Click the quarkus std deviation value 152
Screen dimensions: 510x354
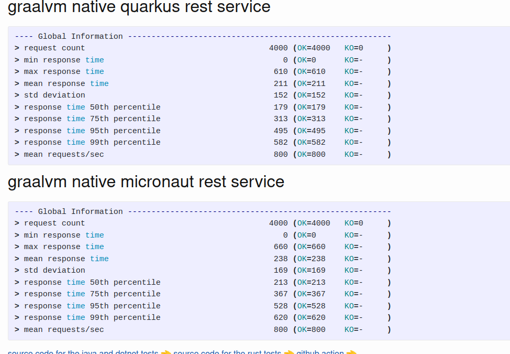(281, 95)
